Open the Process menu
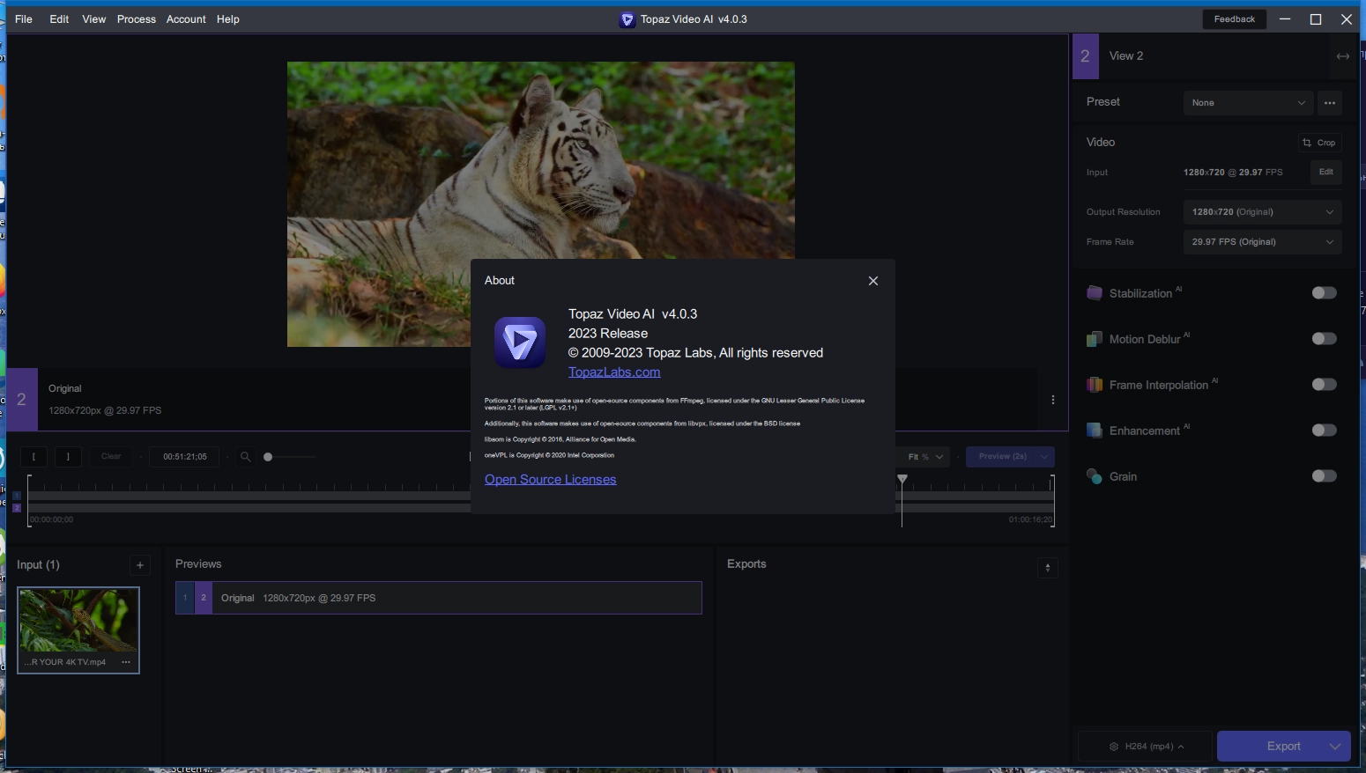1366x773 pixels. pos(136,19)
